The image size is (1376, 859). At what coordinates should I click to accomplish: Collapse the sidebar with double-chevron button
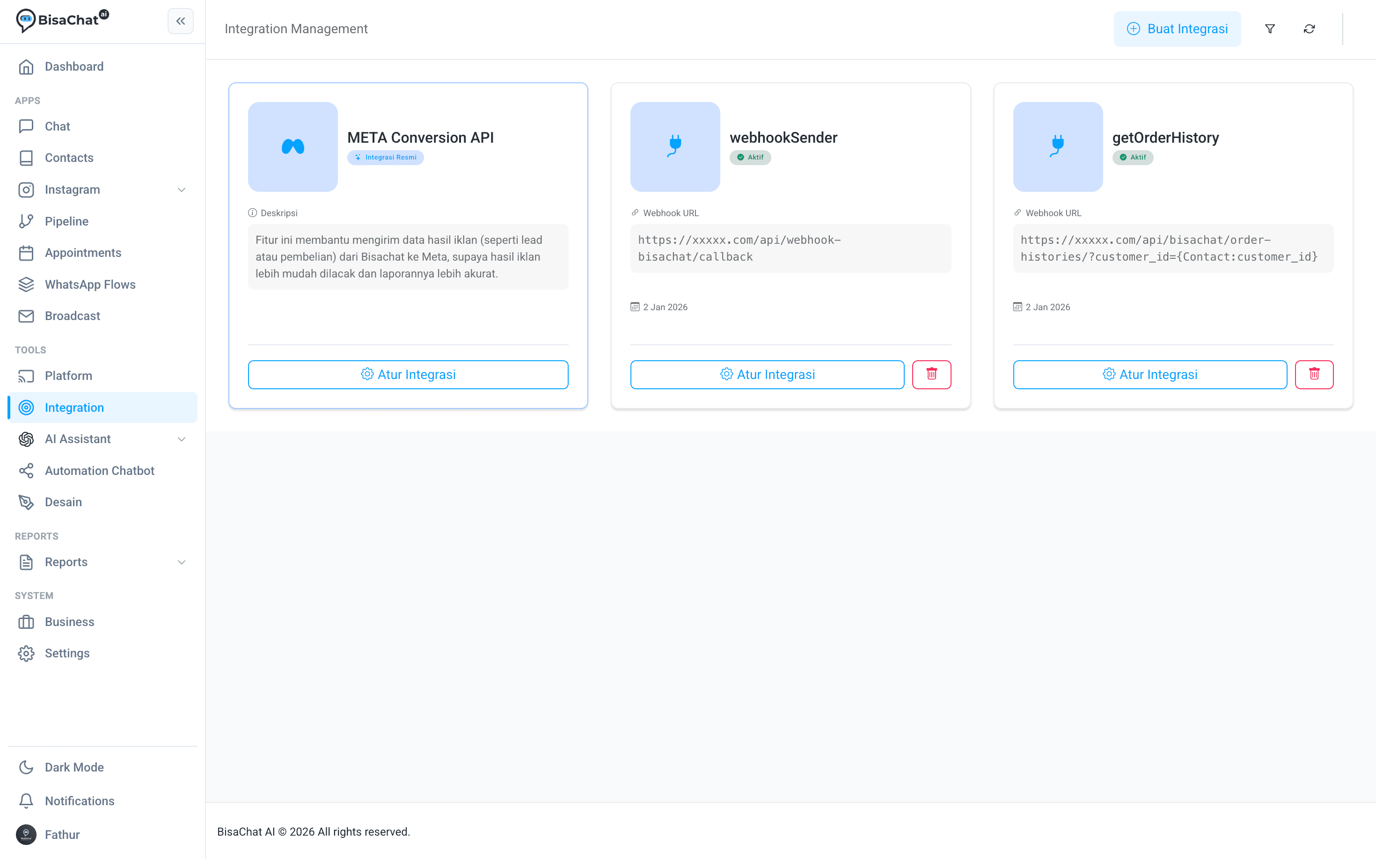click(x=180, y=21)
